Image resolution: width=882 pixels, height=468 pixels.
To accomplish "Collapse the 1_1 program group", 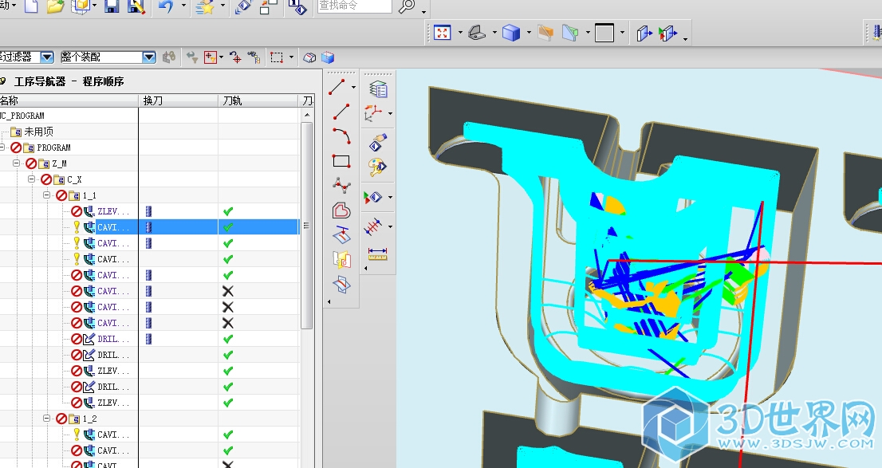I will point(47,195).
